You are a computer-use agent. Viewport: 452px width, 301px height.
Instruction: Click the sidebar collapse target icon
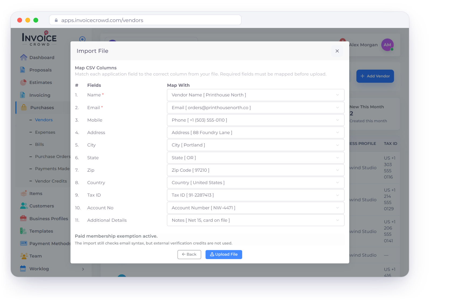click(x=82, y=39)
